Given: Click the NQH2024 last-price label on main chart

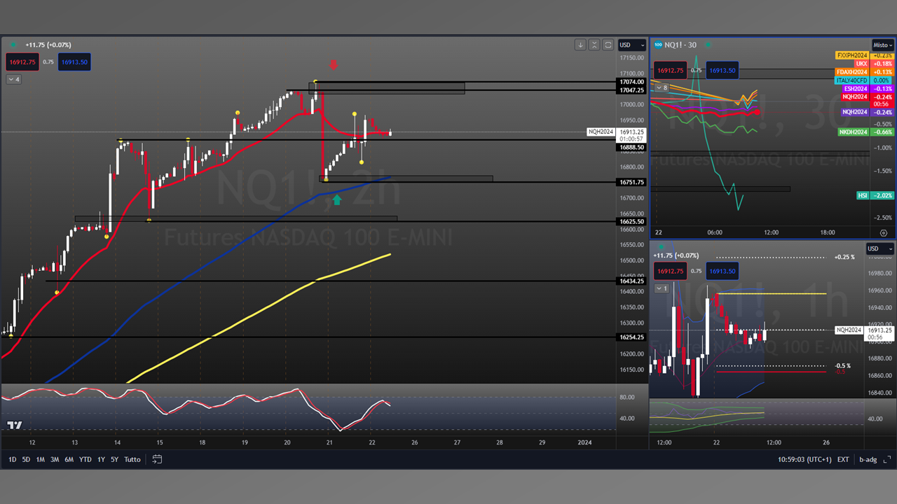Looking at the screenshot, I should pyautogui.click(x=601, y=132).
